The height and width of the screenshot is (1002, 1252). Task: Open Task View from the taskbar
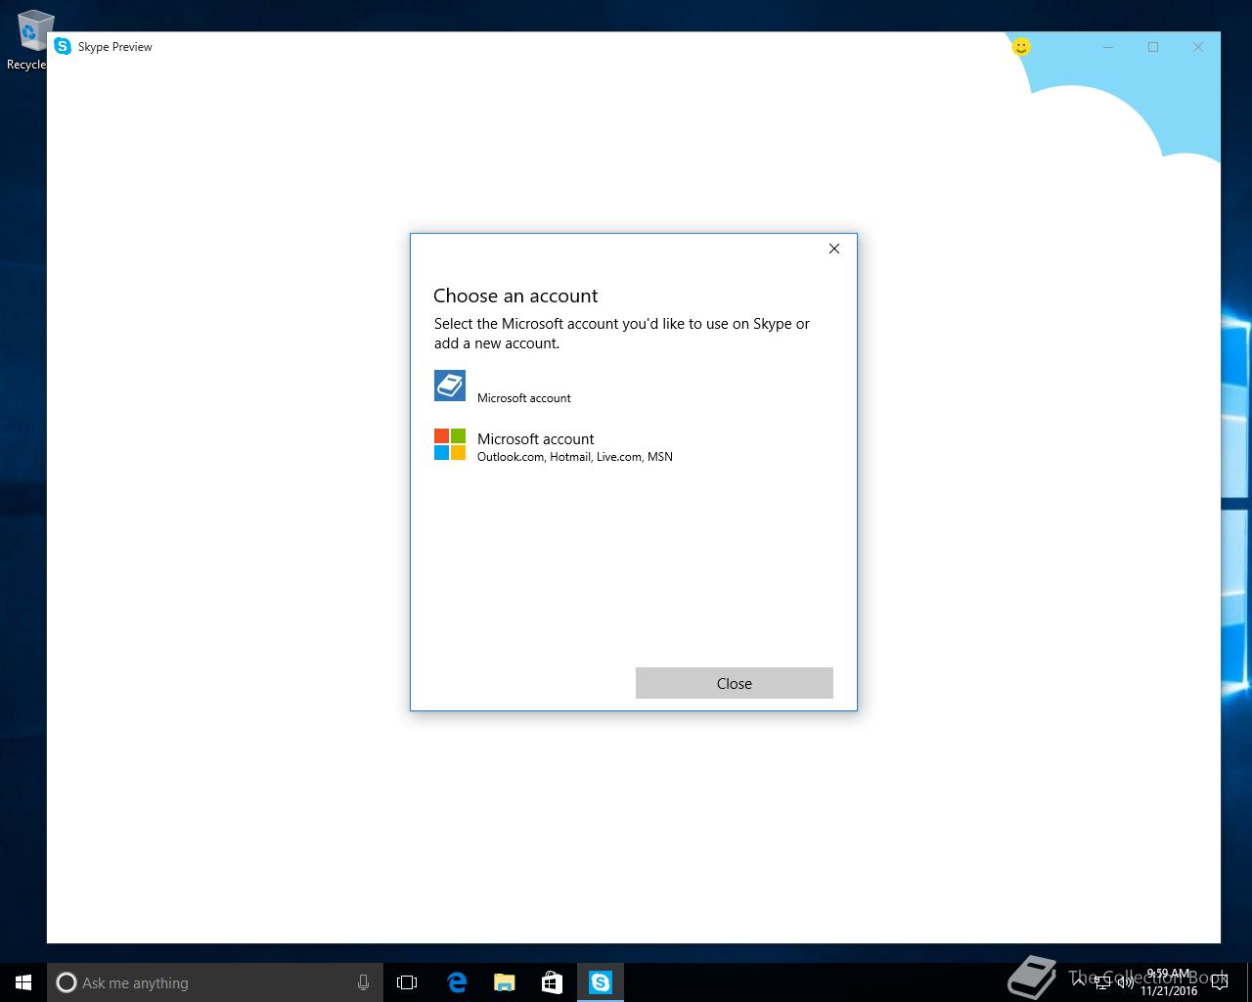tap(407, 982)
